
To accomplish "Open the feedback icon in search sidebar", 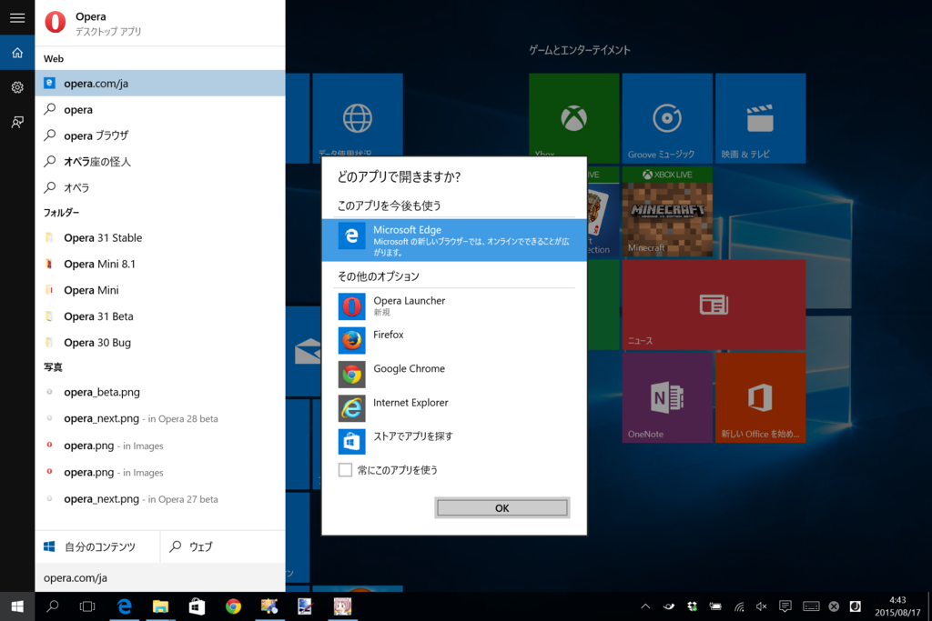I will 17,123.
